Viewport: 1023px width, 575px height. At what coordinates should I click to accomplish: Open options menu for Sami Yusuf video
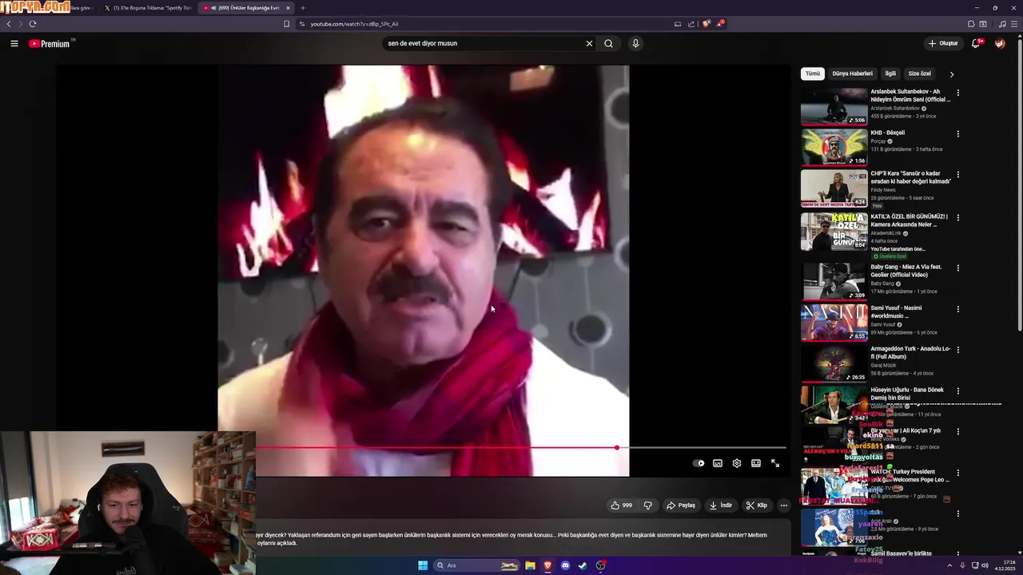(x=958, y=309)
